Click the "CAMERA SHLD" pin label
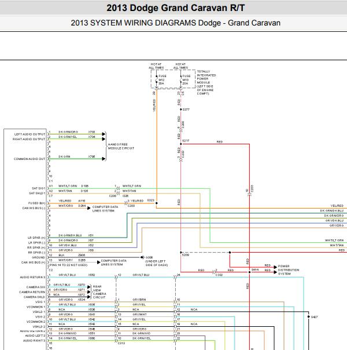The image size is (347, 350). click(x=34, y=297)
